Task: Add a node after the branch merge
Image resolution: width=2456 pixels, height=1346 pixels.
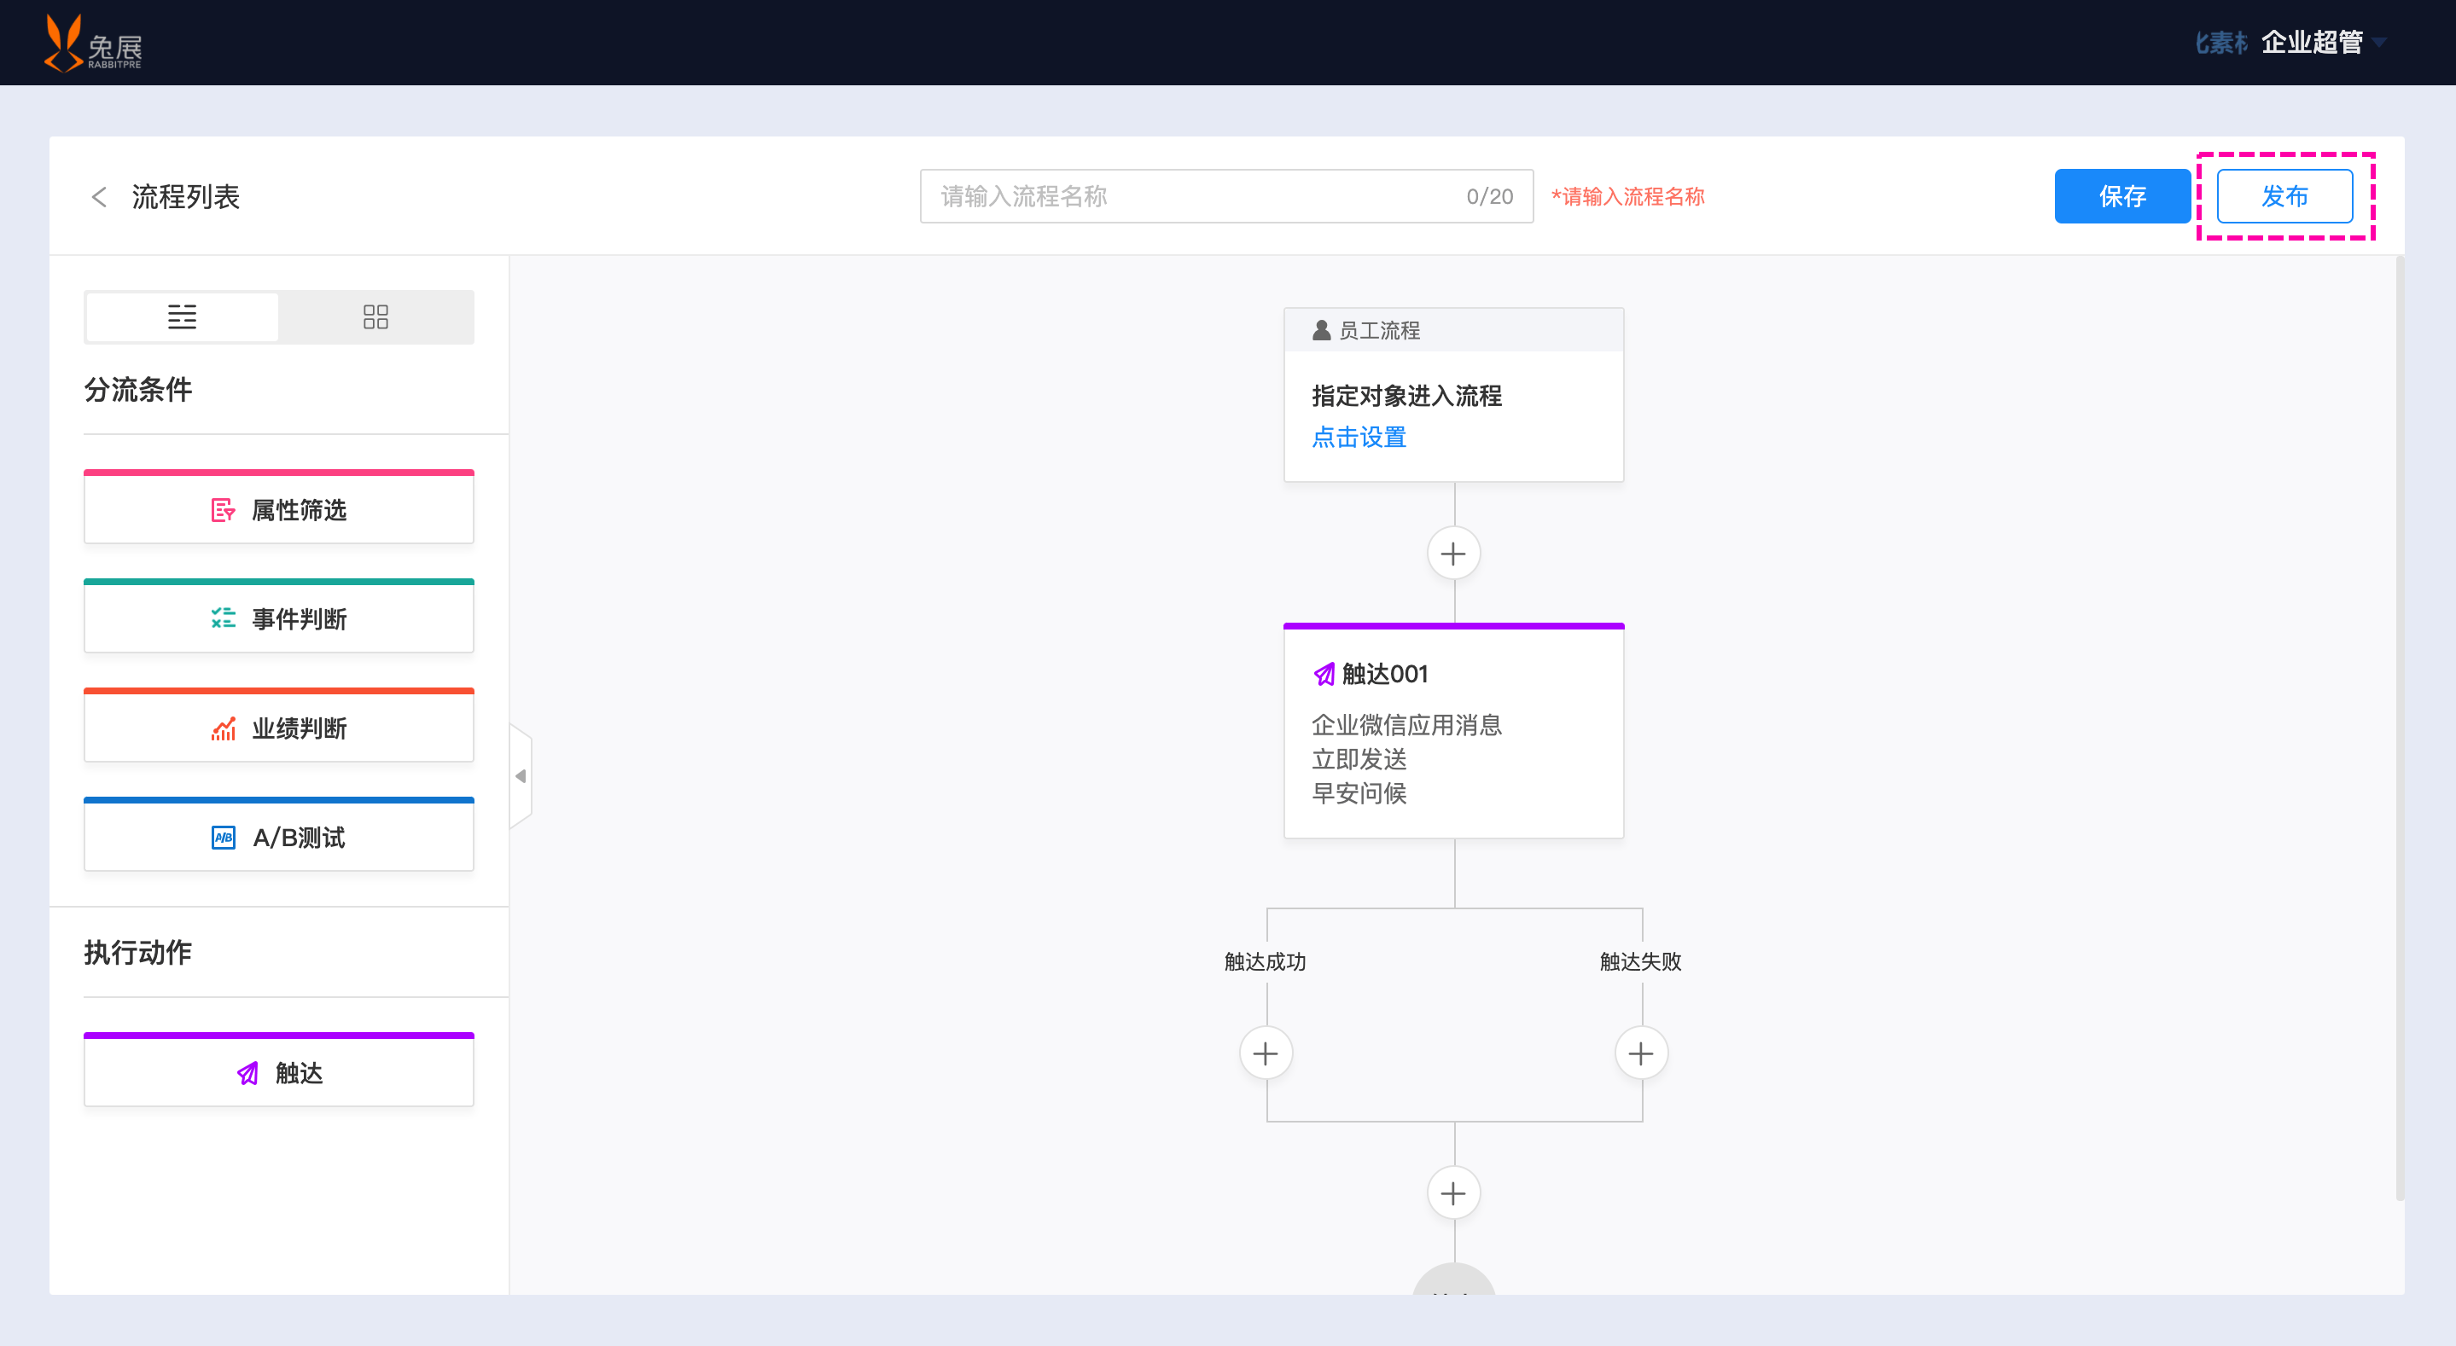Action: point(1453,1193)
